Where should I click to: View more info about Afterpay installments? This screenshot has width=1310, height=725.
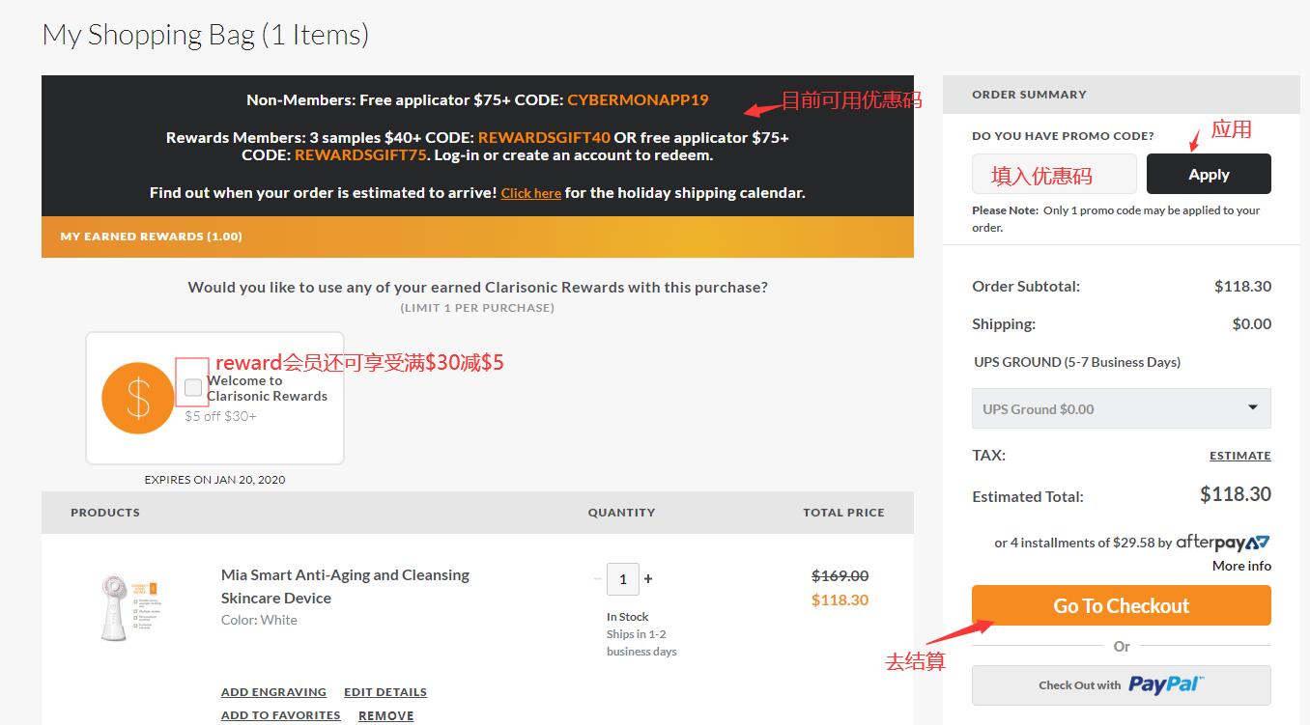click(x=1241, y=566)
